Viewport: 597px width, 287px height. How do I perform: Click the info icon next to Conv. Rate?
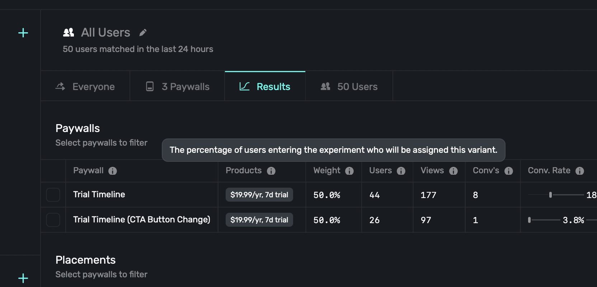(x=580, y=171)
